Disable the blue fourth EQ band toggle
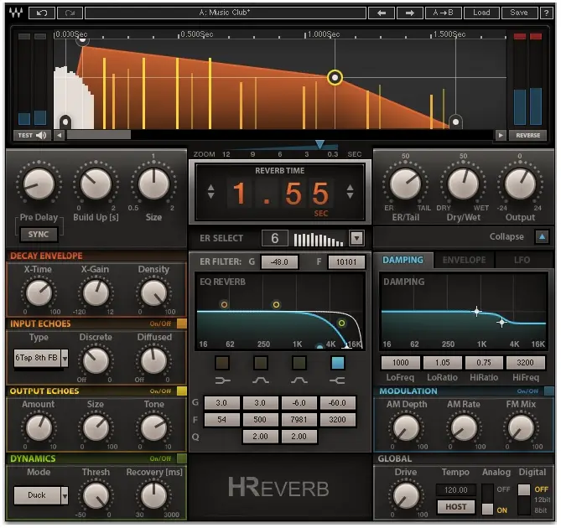 coord(337,363)
